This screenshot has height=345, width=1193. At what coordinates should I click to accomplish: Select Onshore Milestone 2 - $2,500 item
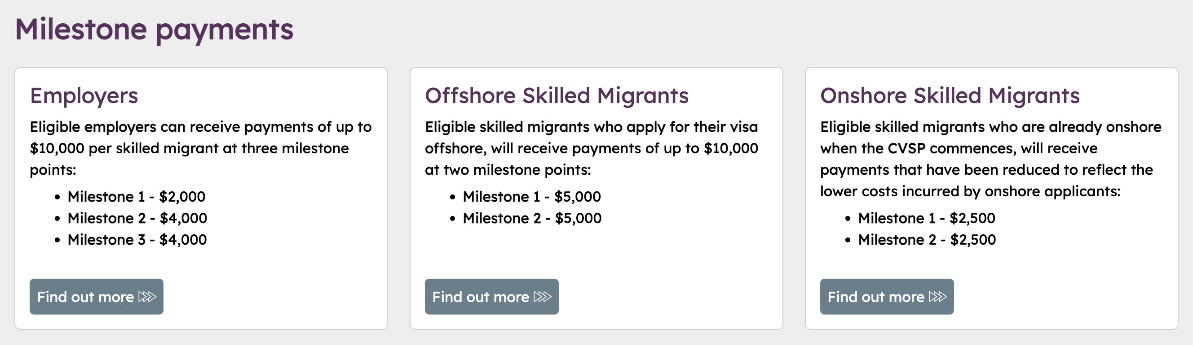(x=927, y=240)
